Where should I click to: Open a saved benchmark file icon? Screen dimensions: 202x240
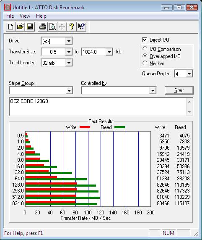tap(20, 27)
